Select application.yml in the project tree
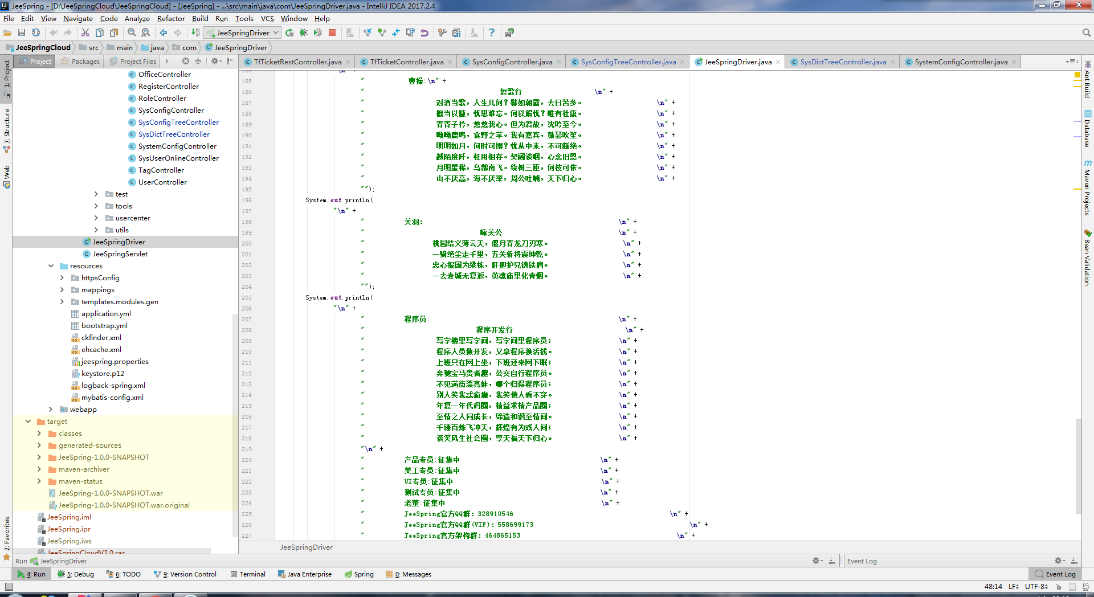The image size is (1094, 597). (106, 314)
